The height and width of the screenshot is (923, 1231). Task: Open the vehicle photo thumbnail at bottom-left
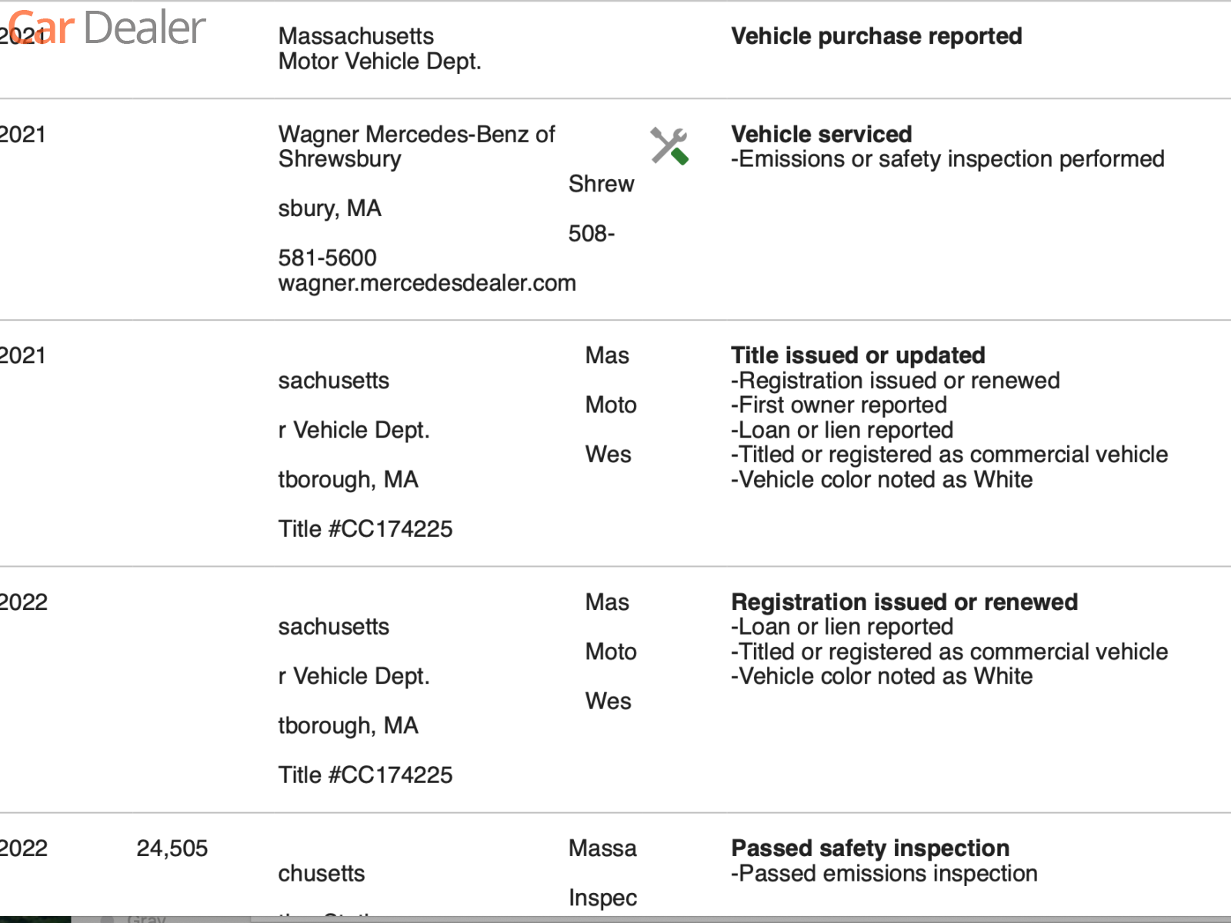click(x=35, y=919)
